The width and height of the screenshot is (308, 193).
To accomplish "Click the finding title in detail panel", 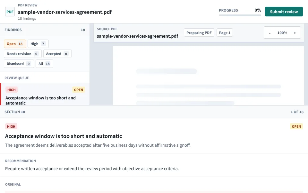I will (x=64, y=136).
